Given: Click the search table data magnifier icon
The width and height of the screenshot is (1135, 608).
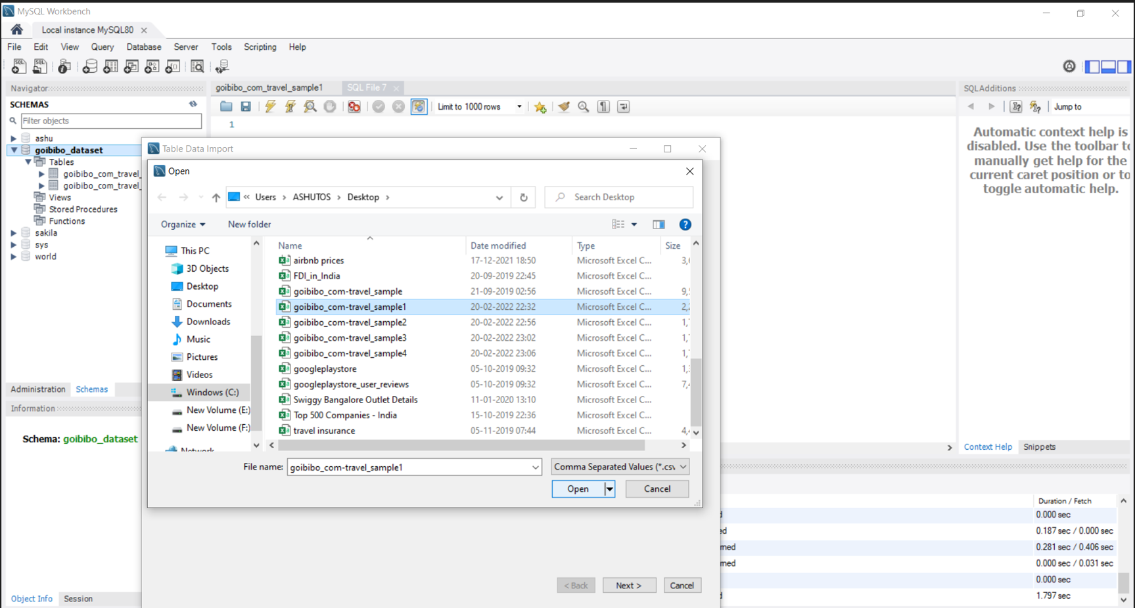Looking at the screenshot, I should 197,66.
